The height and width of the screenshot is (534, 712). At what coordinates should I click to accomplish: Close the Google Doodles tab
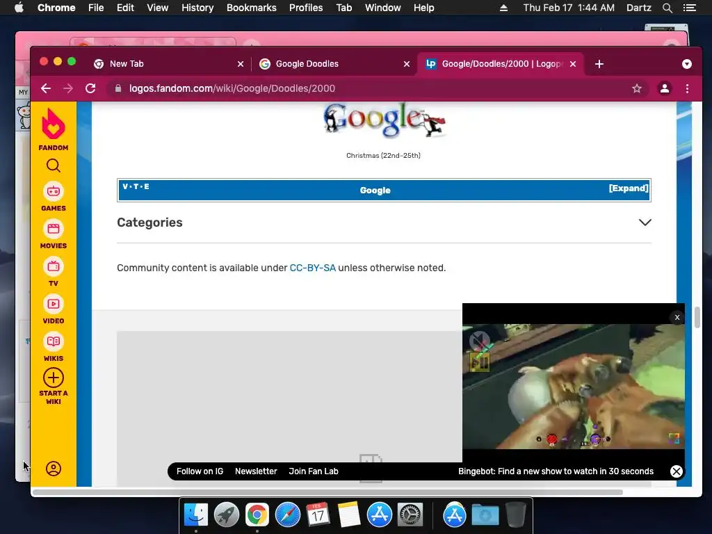(x=406, y=64)
